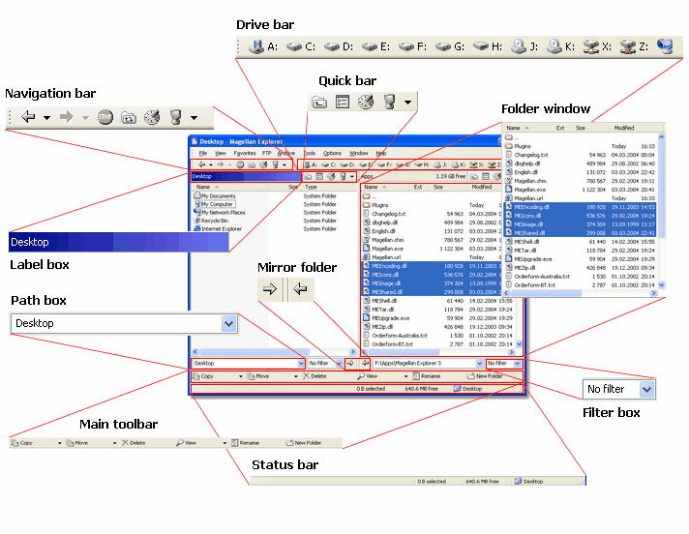Open network drive X: in enlarged Drive bar
Image resolution: width=689 pixels, height=534 pixels.
coord(597,46)
